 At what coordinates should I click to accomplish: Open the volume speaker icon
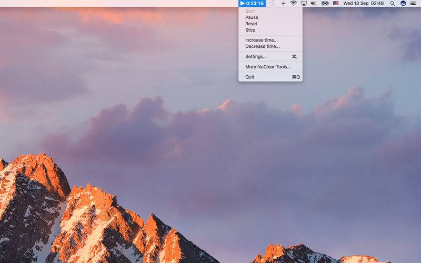click(314, 3)
